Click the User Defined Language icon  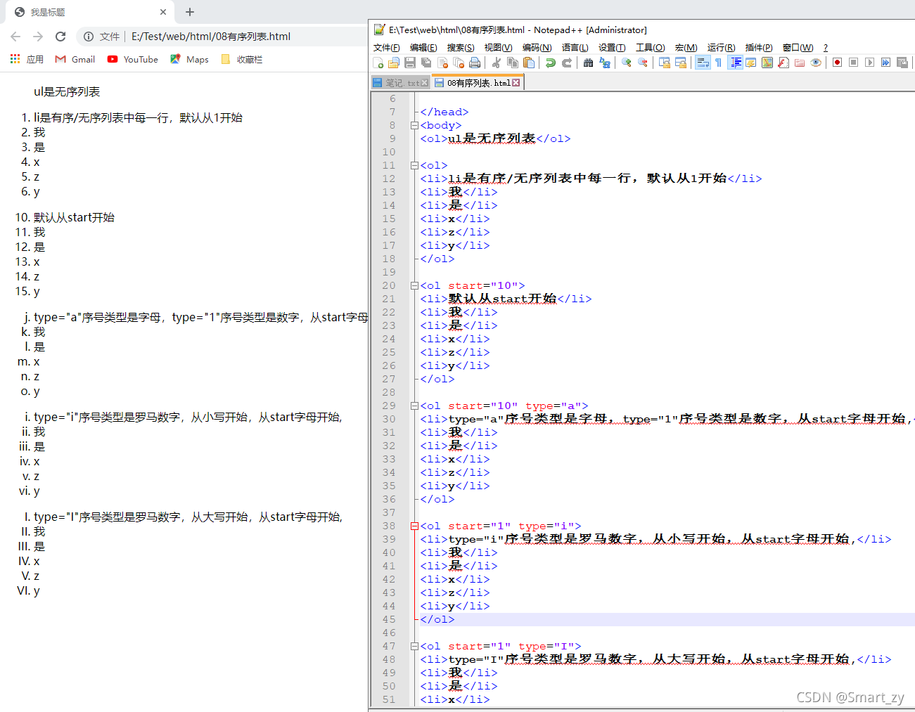pyautogui.click(x=750, y=63)
